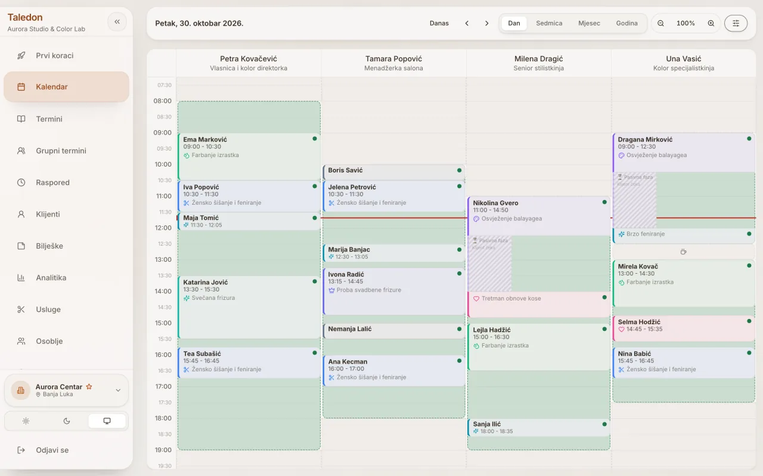This screenshot has height=476, width=763.
Task: Click the zoom in magnifier icon
Action: (x=711, y=23)
